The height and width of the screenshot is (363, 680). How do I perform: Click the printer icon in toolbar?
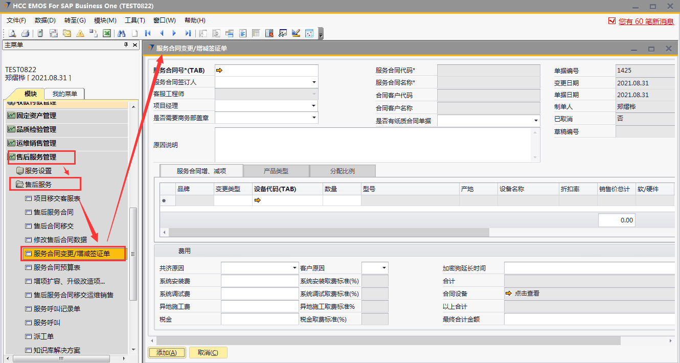(x=25, y=33)
